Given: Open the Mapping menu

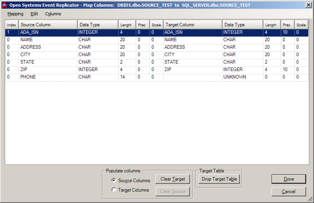Looking at the screenshot, I should (x=15, y=14).
